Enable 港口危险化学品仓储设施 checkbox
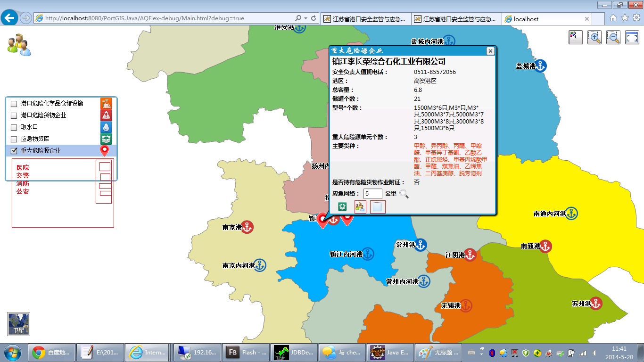This screenshot has width=644, height=362. pyautogui.click(x=14, y=104)
